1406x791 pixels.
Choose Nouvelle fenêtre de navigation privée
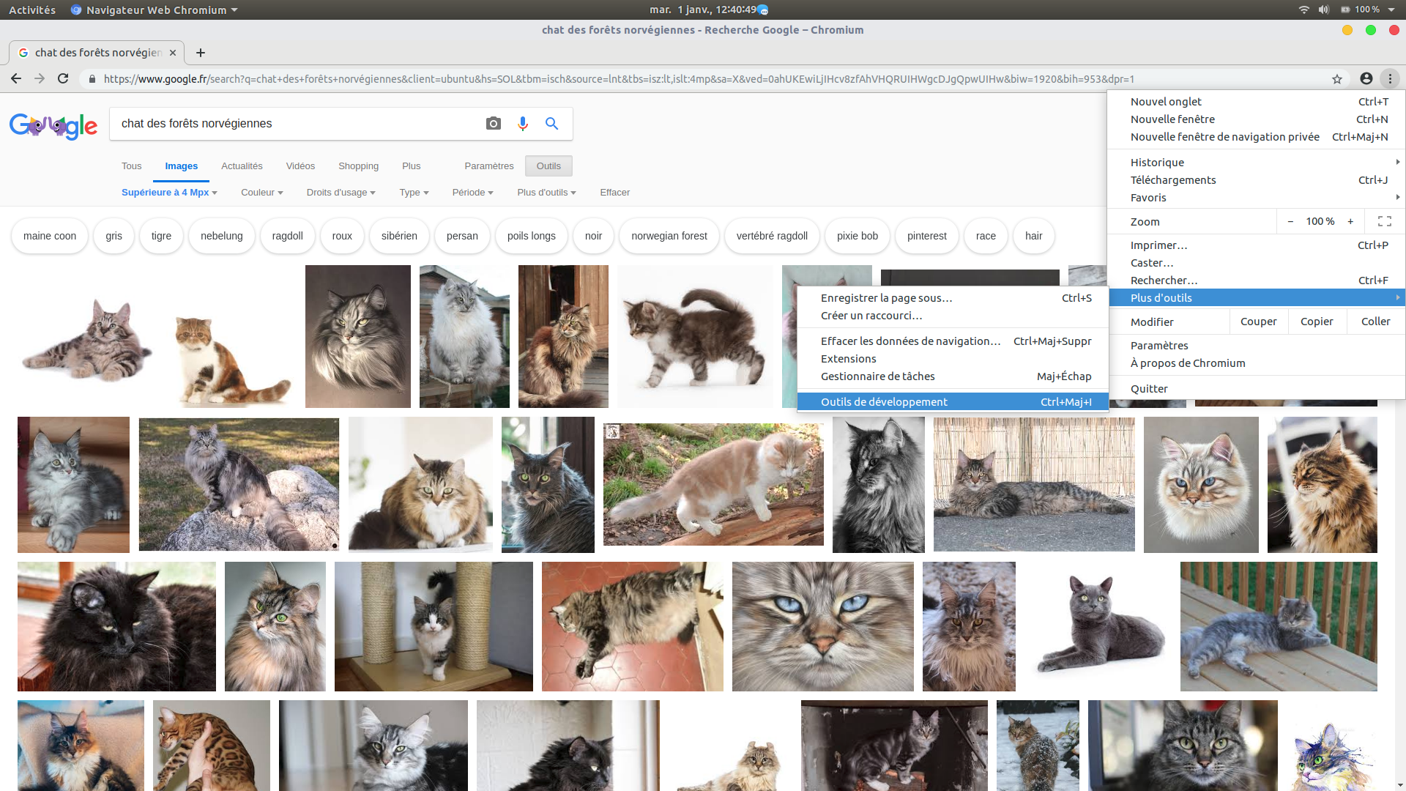click(1224, 137)
